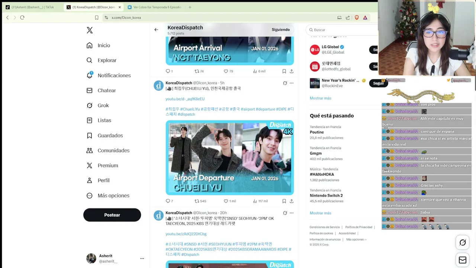Share the Chuei Li Yu post
This screenshot has height=268, width=476.
292,201
